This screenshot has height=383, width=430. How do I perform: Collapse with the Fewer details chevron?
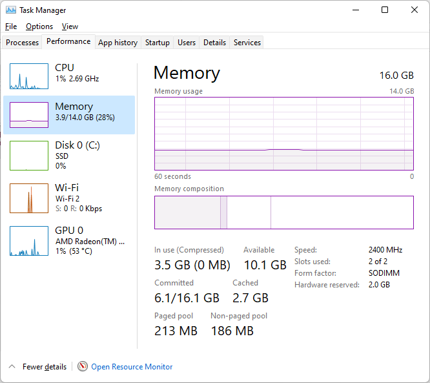click(12, 367)
